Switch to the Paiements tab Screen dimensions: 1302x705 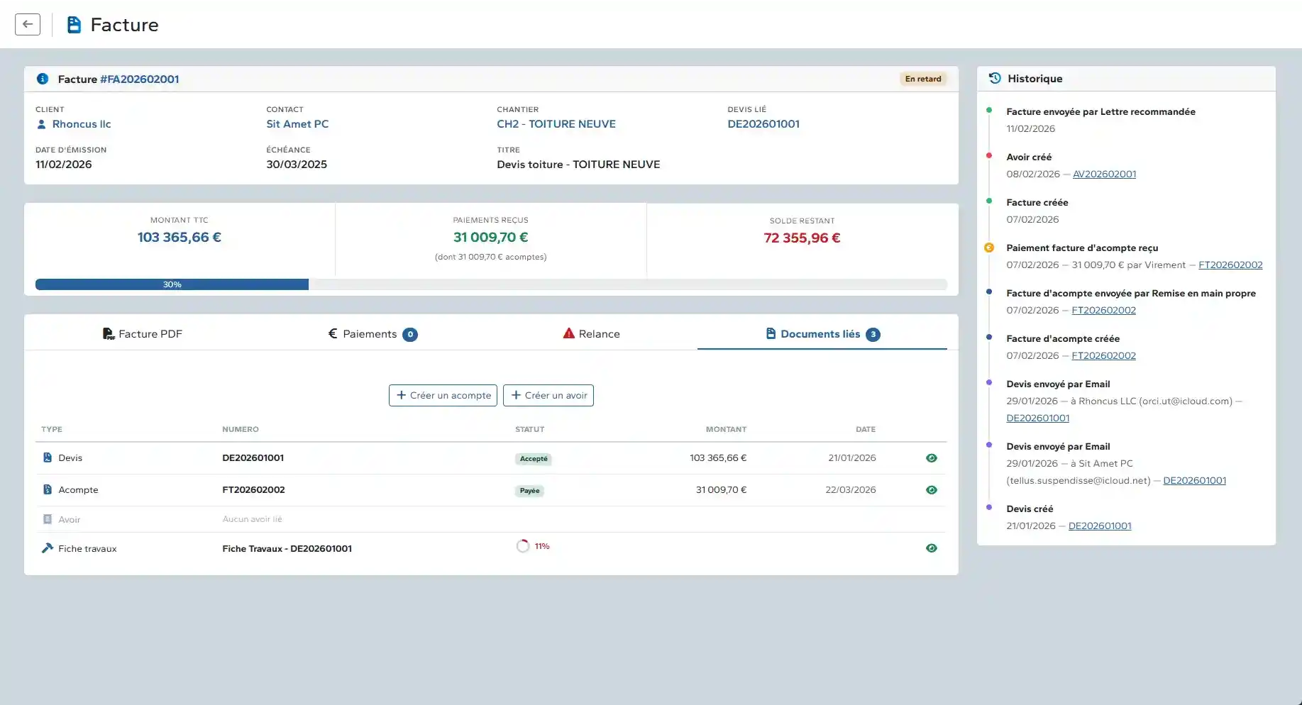click(x=373, y=334)
